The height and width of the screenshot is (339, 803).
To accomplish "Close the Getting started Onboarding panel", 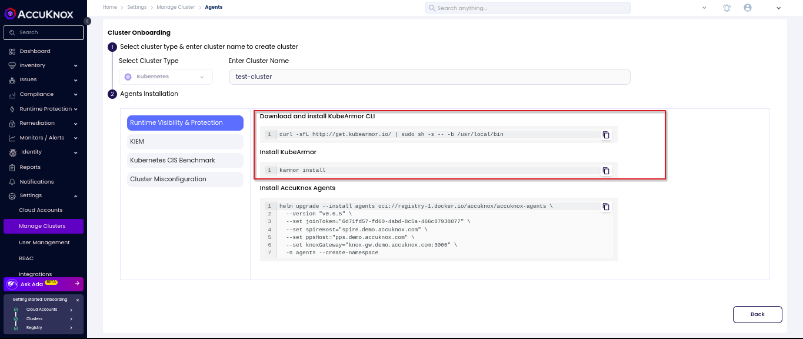I will [x=78, y=300].
